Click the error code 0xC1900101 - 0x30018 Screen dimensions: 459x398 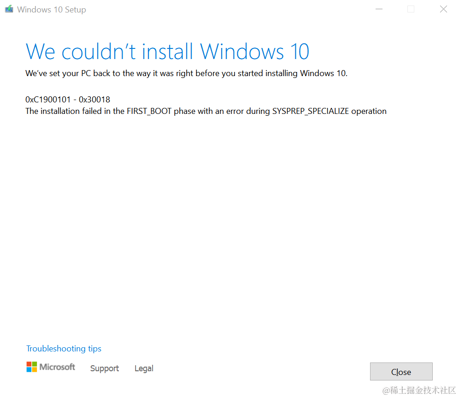pos(68,100)
